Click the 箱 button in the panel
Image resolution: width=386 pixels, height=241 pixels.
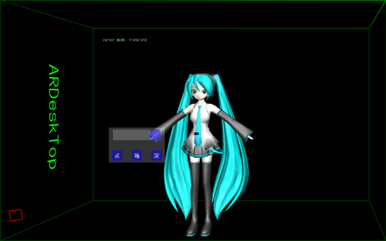(137, 155)
